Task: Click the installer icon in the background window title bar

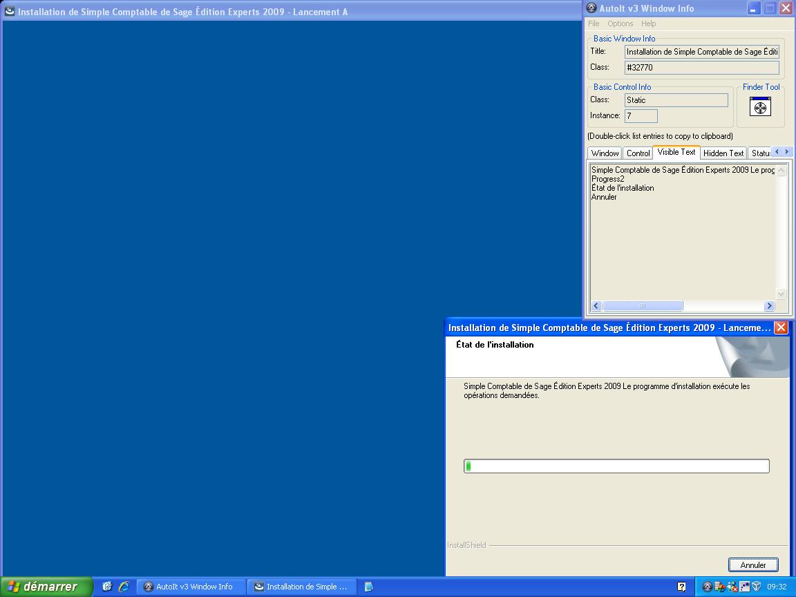Action: pos(10,11)
